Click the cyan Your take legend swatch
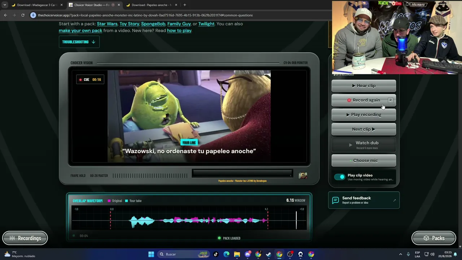Image resolution: width=462 pixels, height=260 pixels. point(126,201)
